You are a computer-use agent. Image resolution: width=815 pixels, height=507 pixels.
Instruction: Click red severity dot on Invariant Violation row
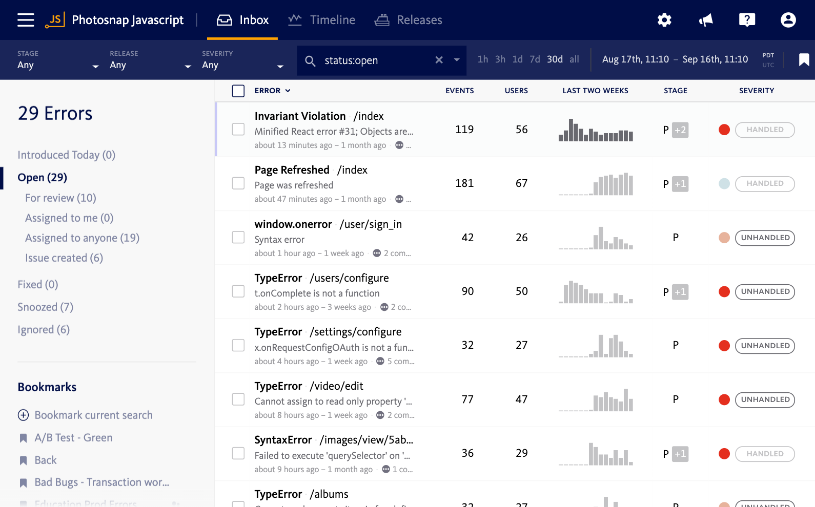point(724,130)
